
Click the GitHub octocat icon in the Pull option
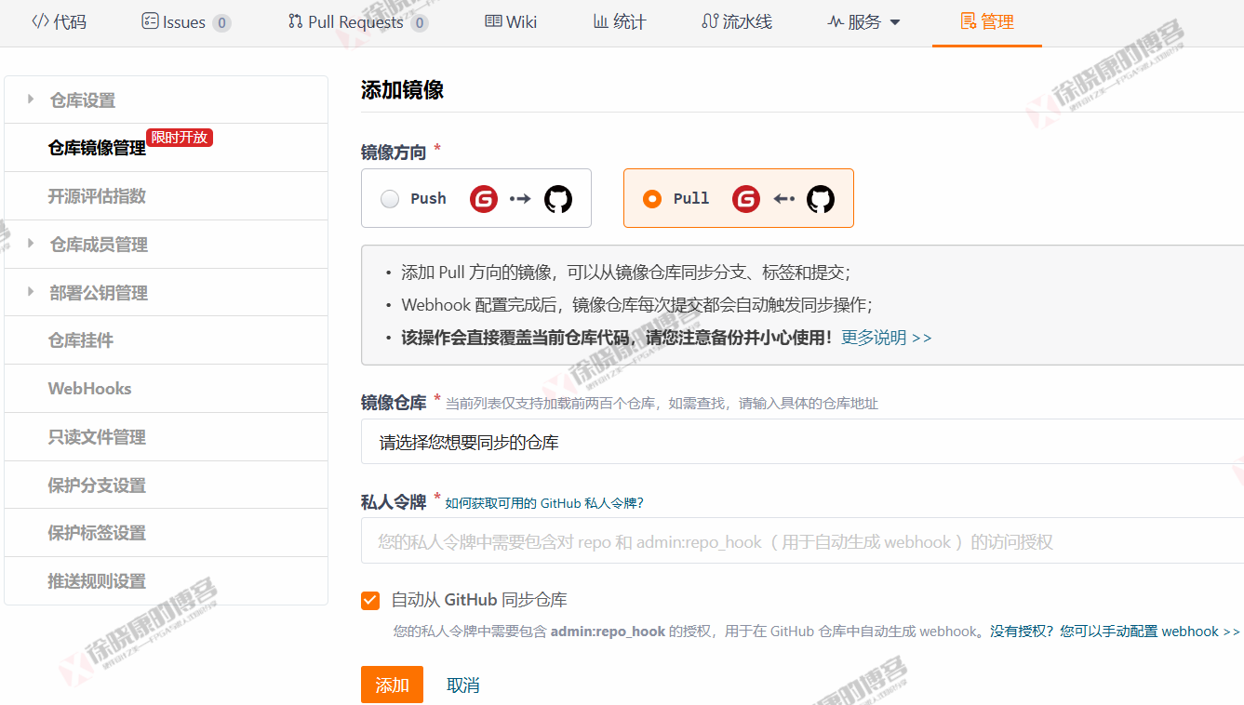821,198
